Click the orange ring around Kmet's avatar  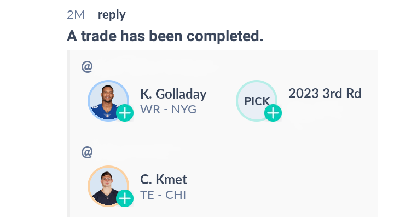(x=89, y=186)
